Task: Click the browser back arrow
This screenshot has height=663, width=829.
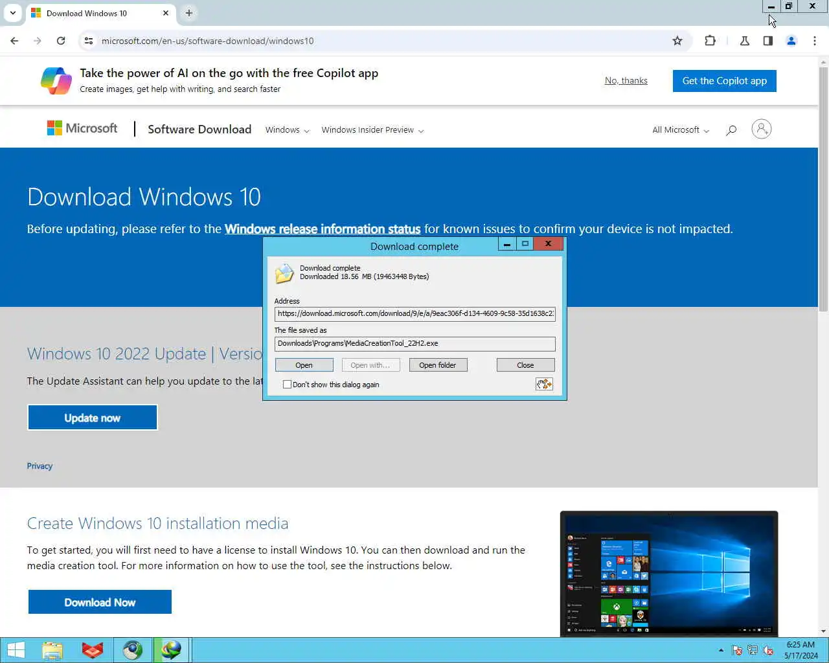Action: 14,41
